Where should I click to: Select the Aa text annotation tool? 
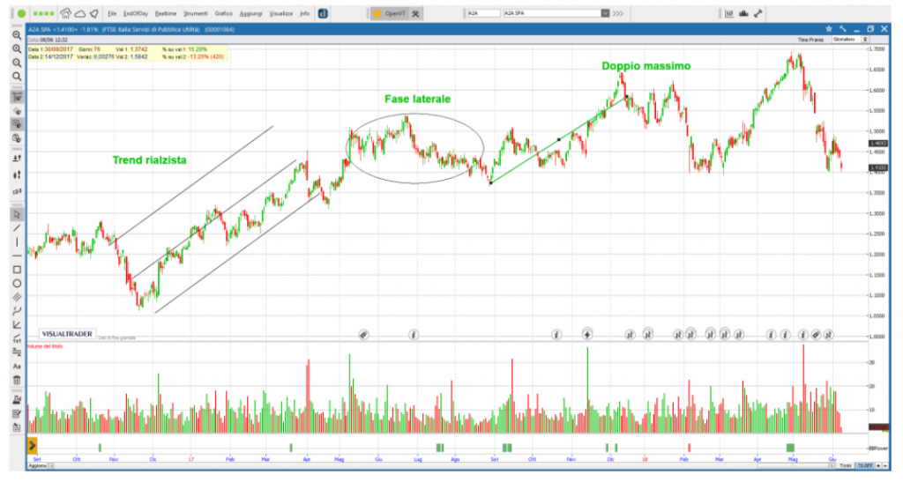[x=17, y=367]
